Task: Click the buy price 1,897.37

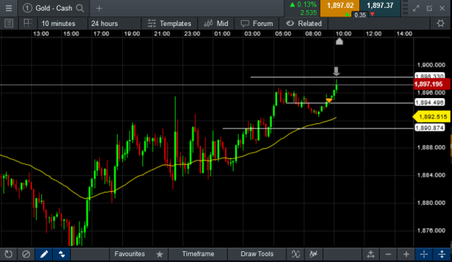Action: tap(380, 6)
